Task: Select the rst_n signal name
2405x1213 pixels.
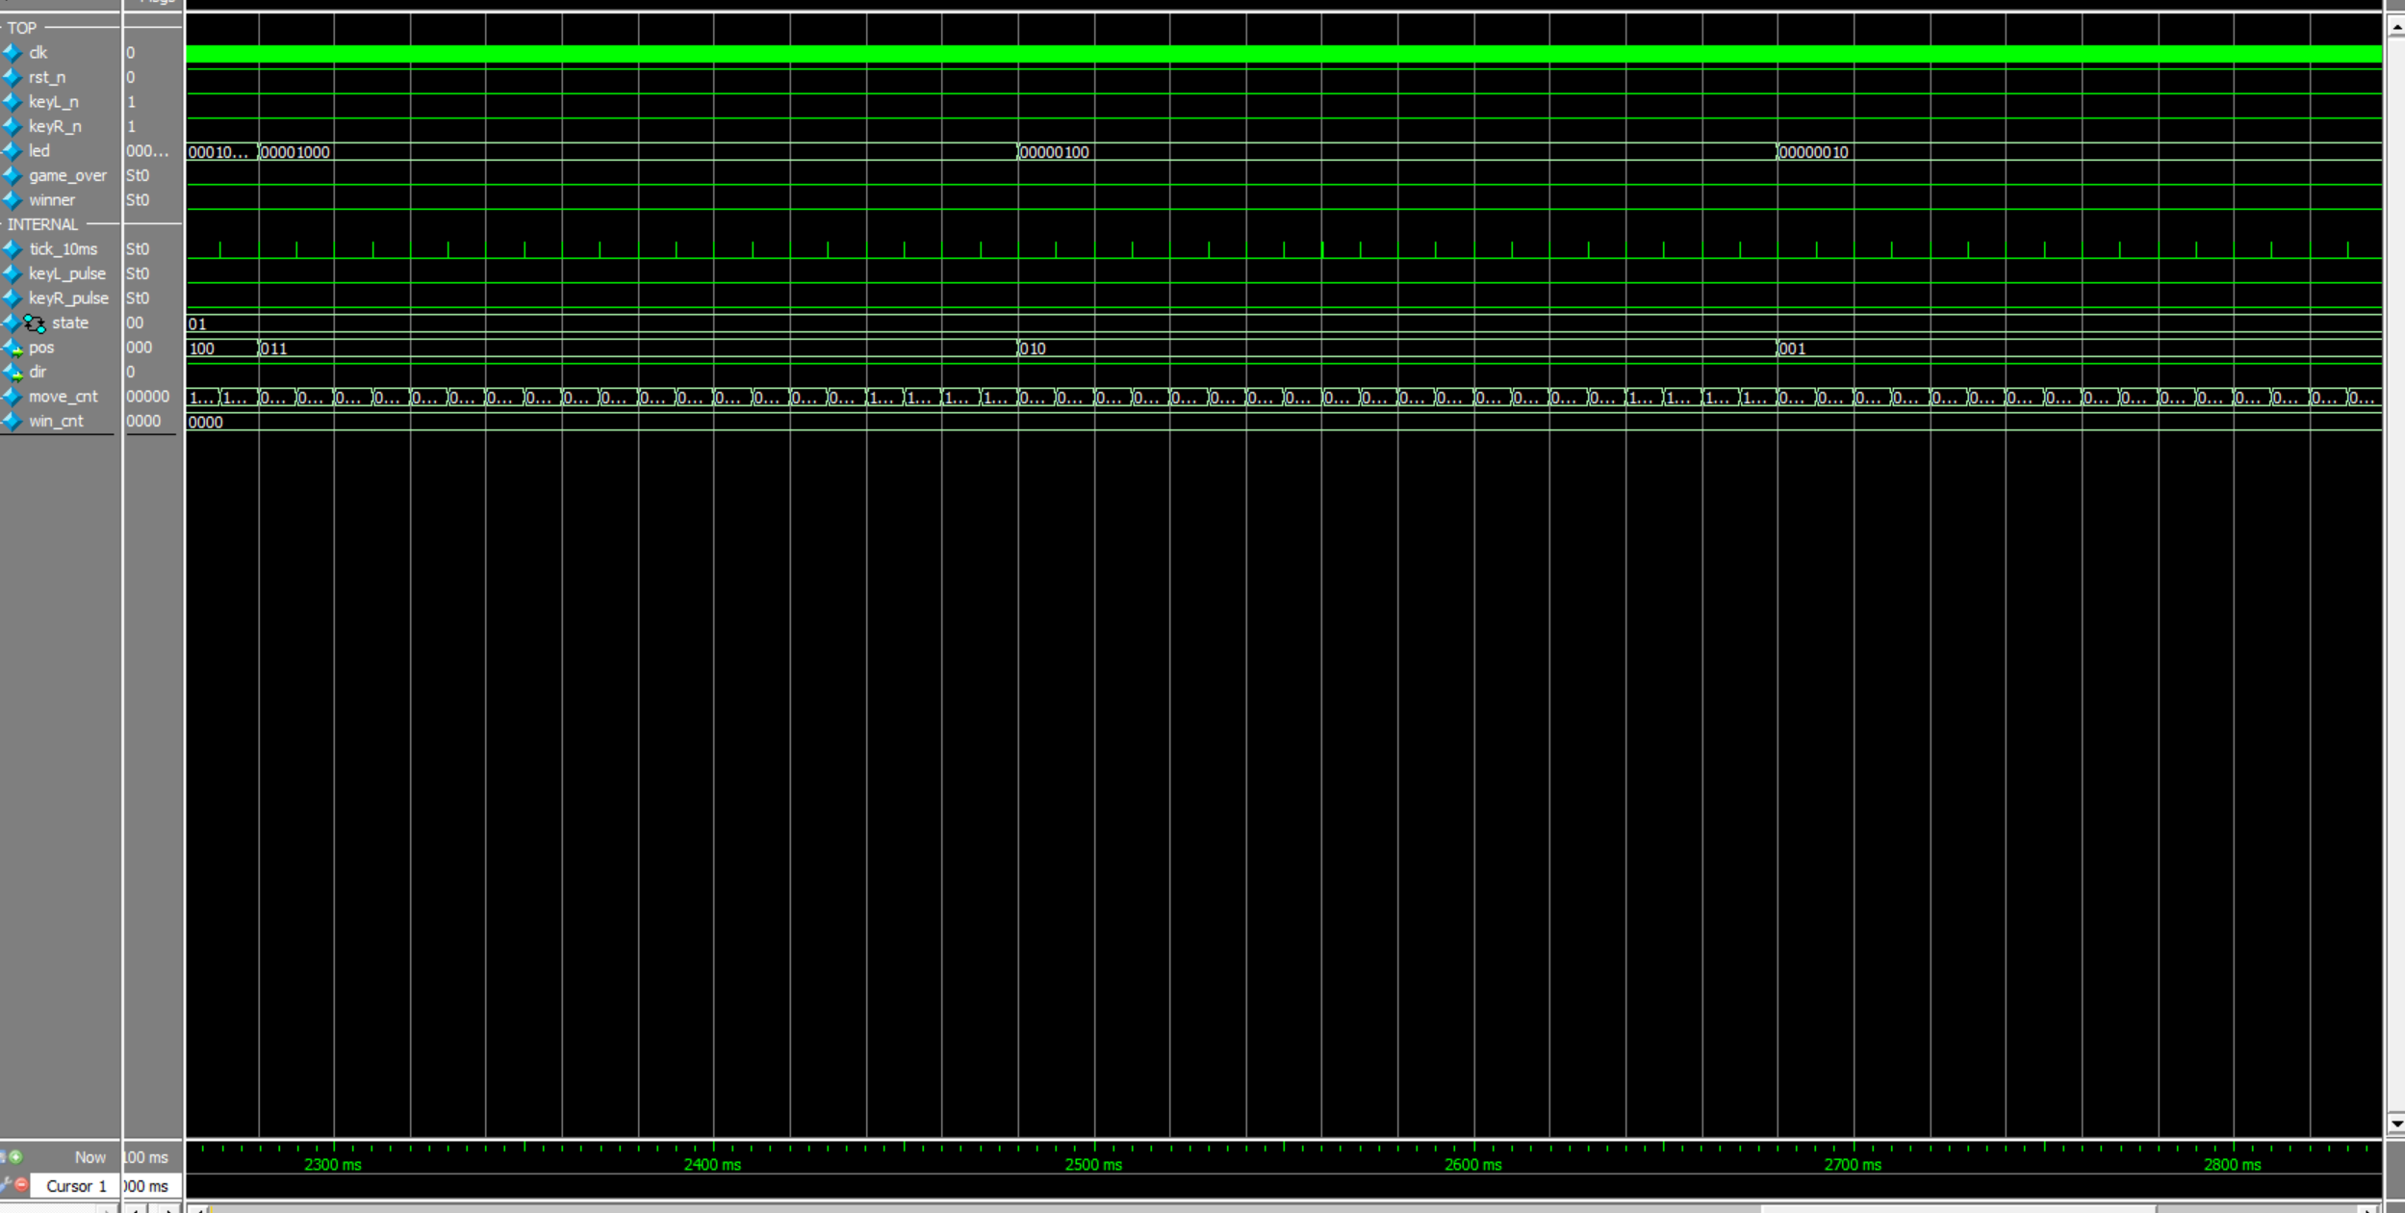Action: coord(47,77)
